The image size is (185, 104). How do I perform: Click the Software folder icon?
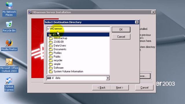click(x=51, y=68)
